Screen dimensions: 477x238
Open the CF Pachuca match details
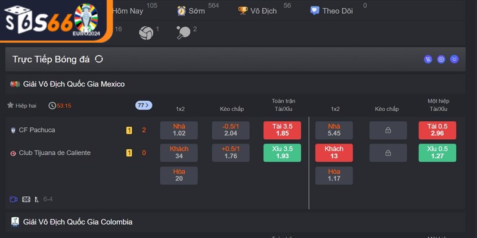point(37,130)
